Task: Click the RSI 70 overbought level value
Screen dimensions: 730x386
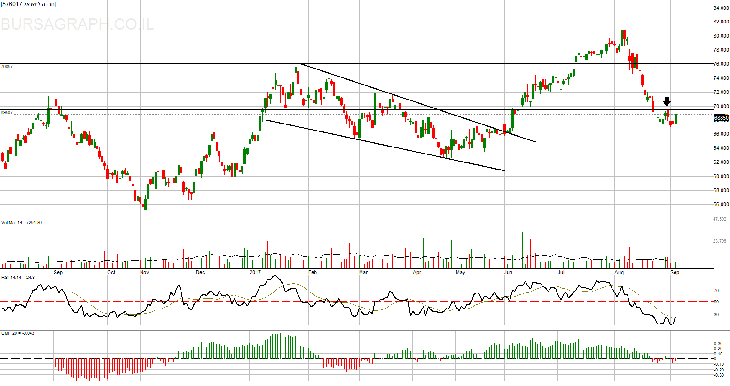Action: click(x=717, y=291)
